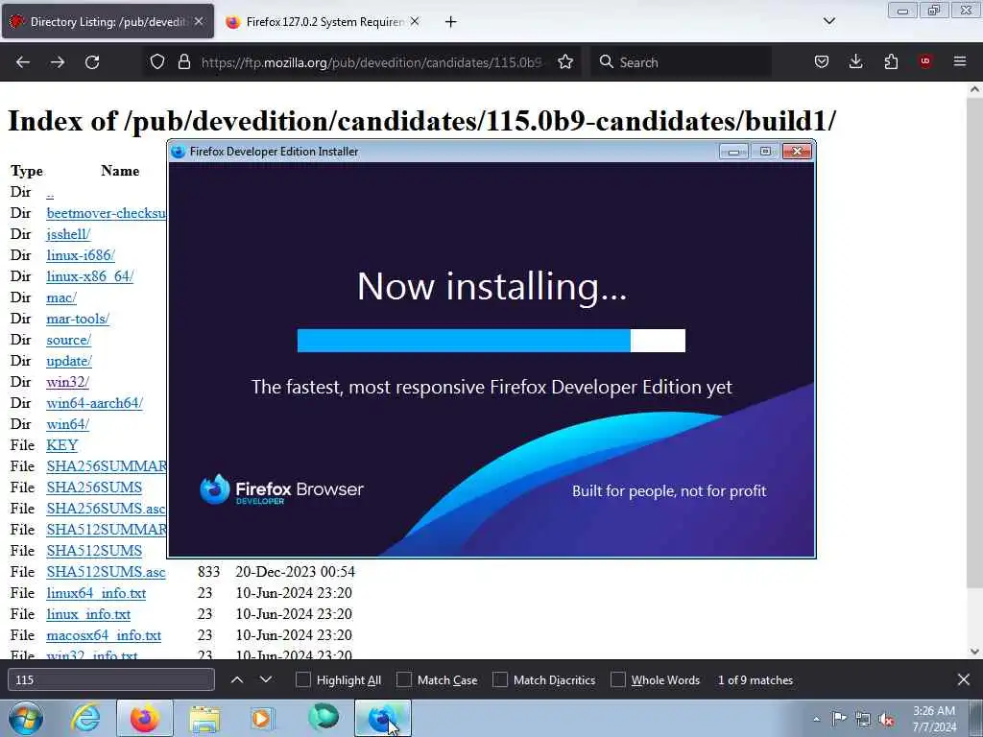This screenshot has width=983, height=737.
Task: Open the SHA512SUMS file link
Action: (94, 551)
